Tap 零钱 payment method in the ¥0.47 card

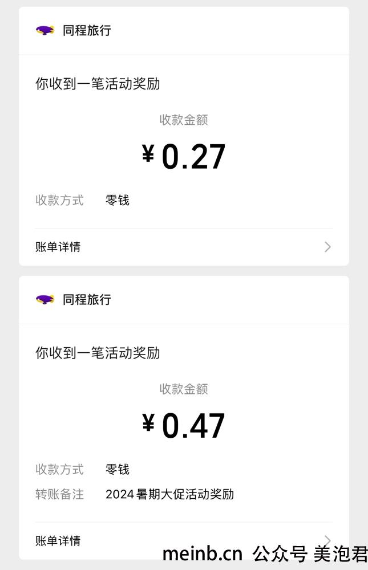click(118, 469)
